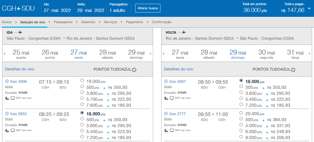Open info icon next to Voo 4007
This screenshot has height=142, width=314.
[166, 81]
